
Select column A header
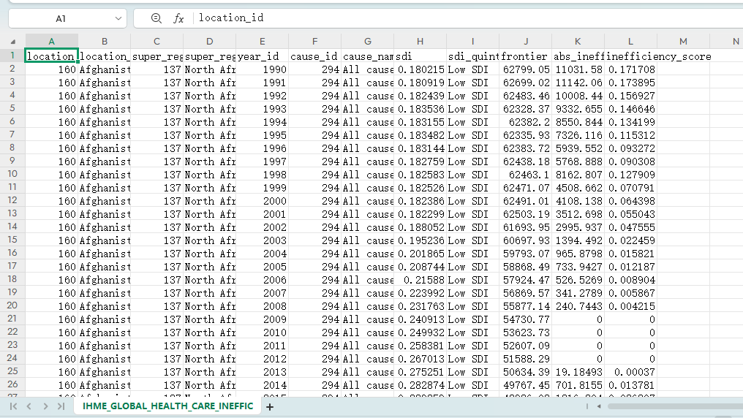(52, 42)
